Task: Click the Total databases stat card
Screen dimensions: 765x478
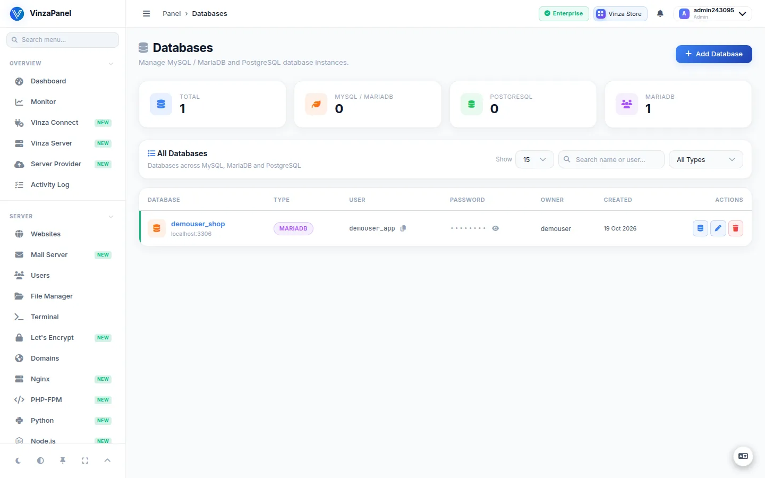Action: click(212, 104)
